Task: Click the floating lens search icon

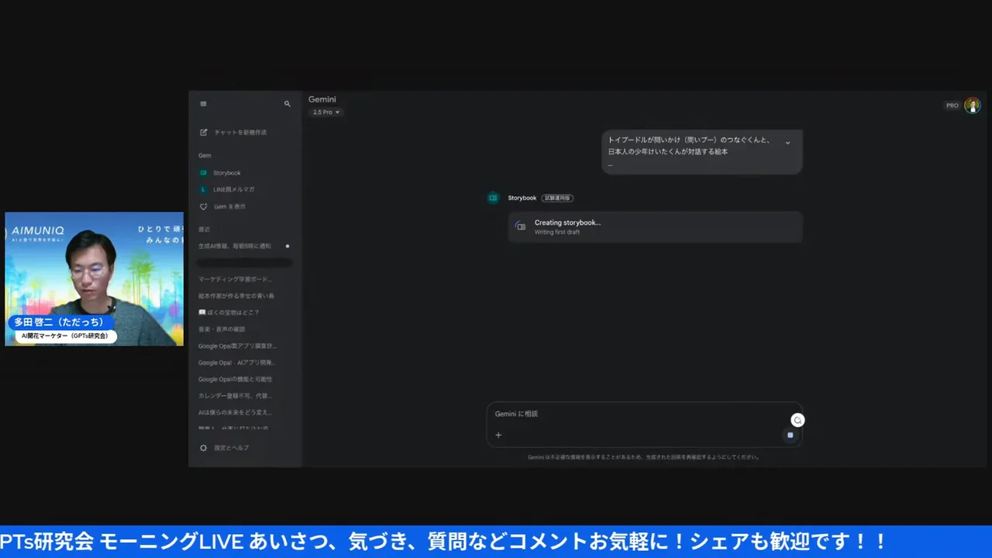Action: click(797, 420)
